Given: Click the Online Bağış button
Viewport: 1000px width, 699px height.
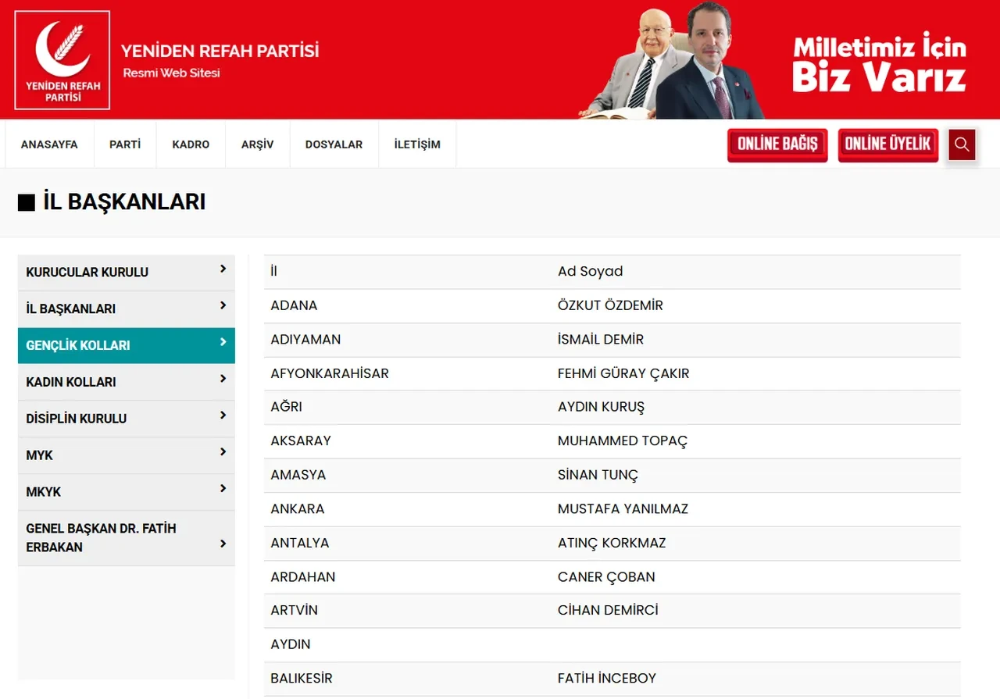Looking at the screenshot, I should (777, 144).
